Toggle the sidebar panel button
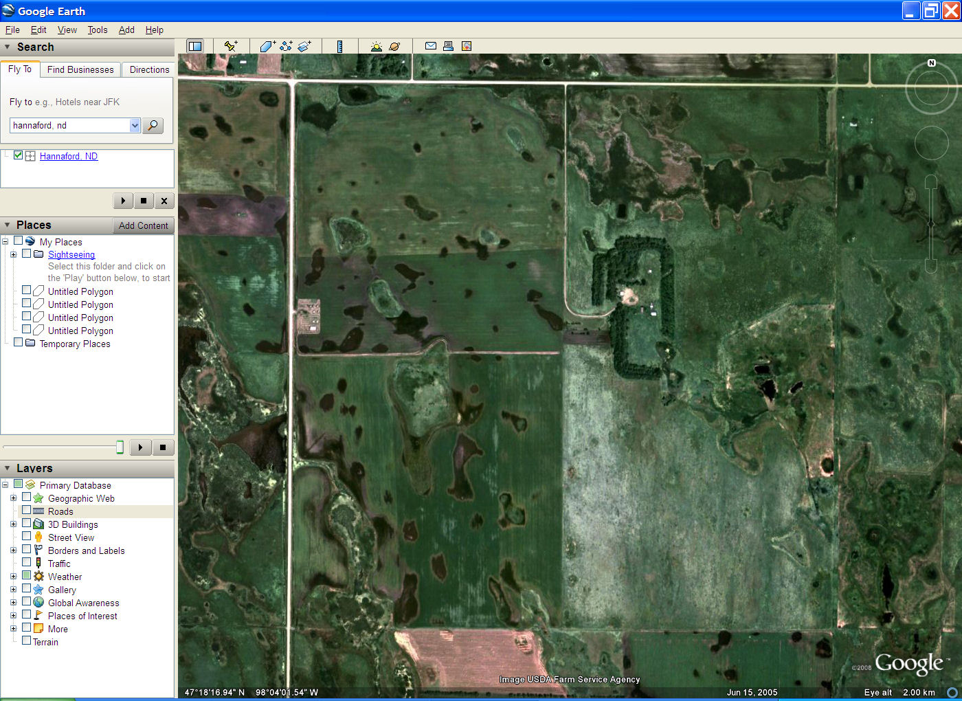 (195, 46)
